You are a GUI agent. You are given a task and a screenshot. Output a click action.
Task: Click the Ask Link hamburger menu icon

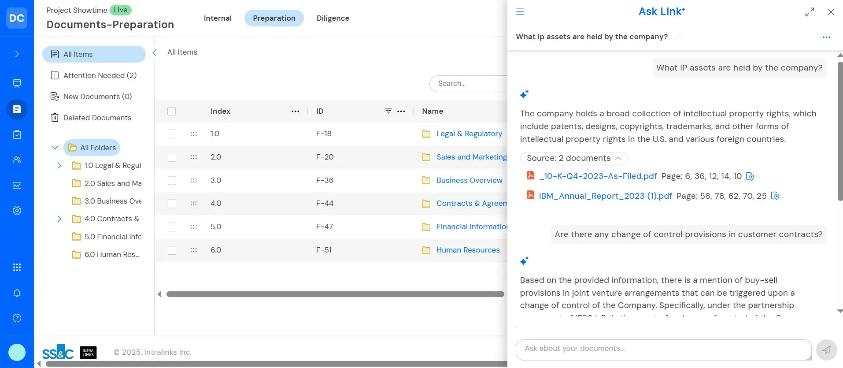click(x=520, y=12)
